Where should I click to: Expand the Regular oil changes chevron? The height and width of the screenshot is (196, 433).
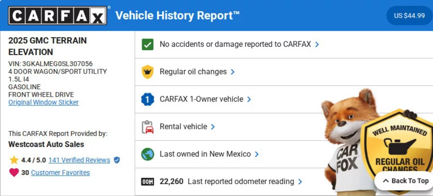[x=233, y=72]
